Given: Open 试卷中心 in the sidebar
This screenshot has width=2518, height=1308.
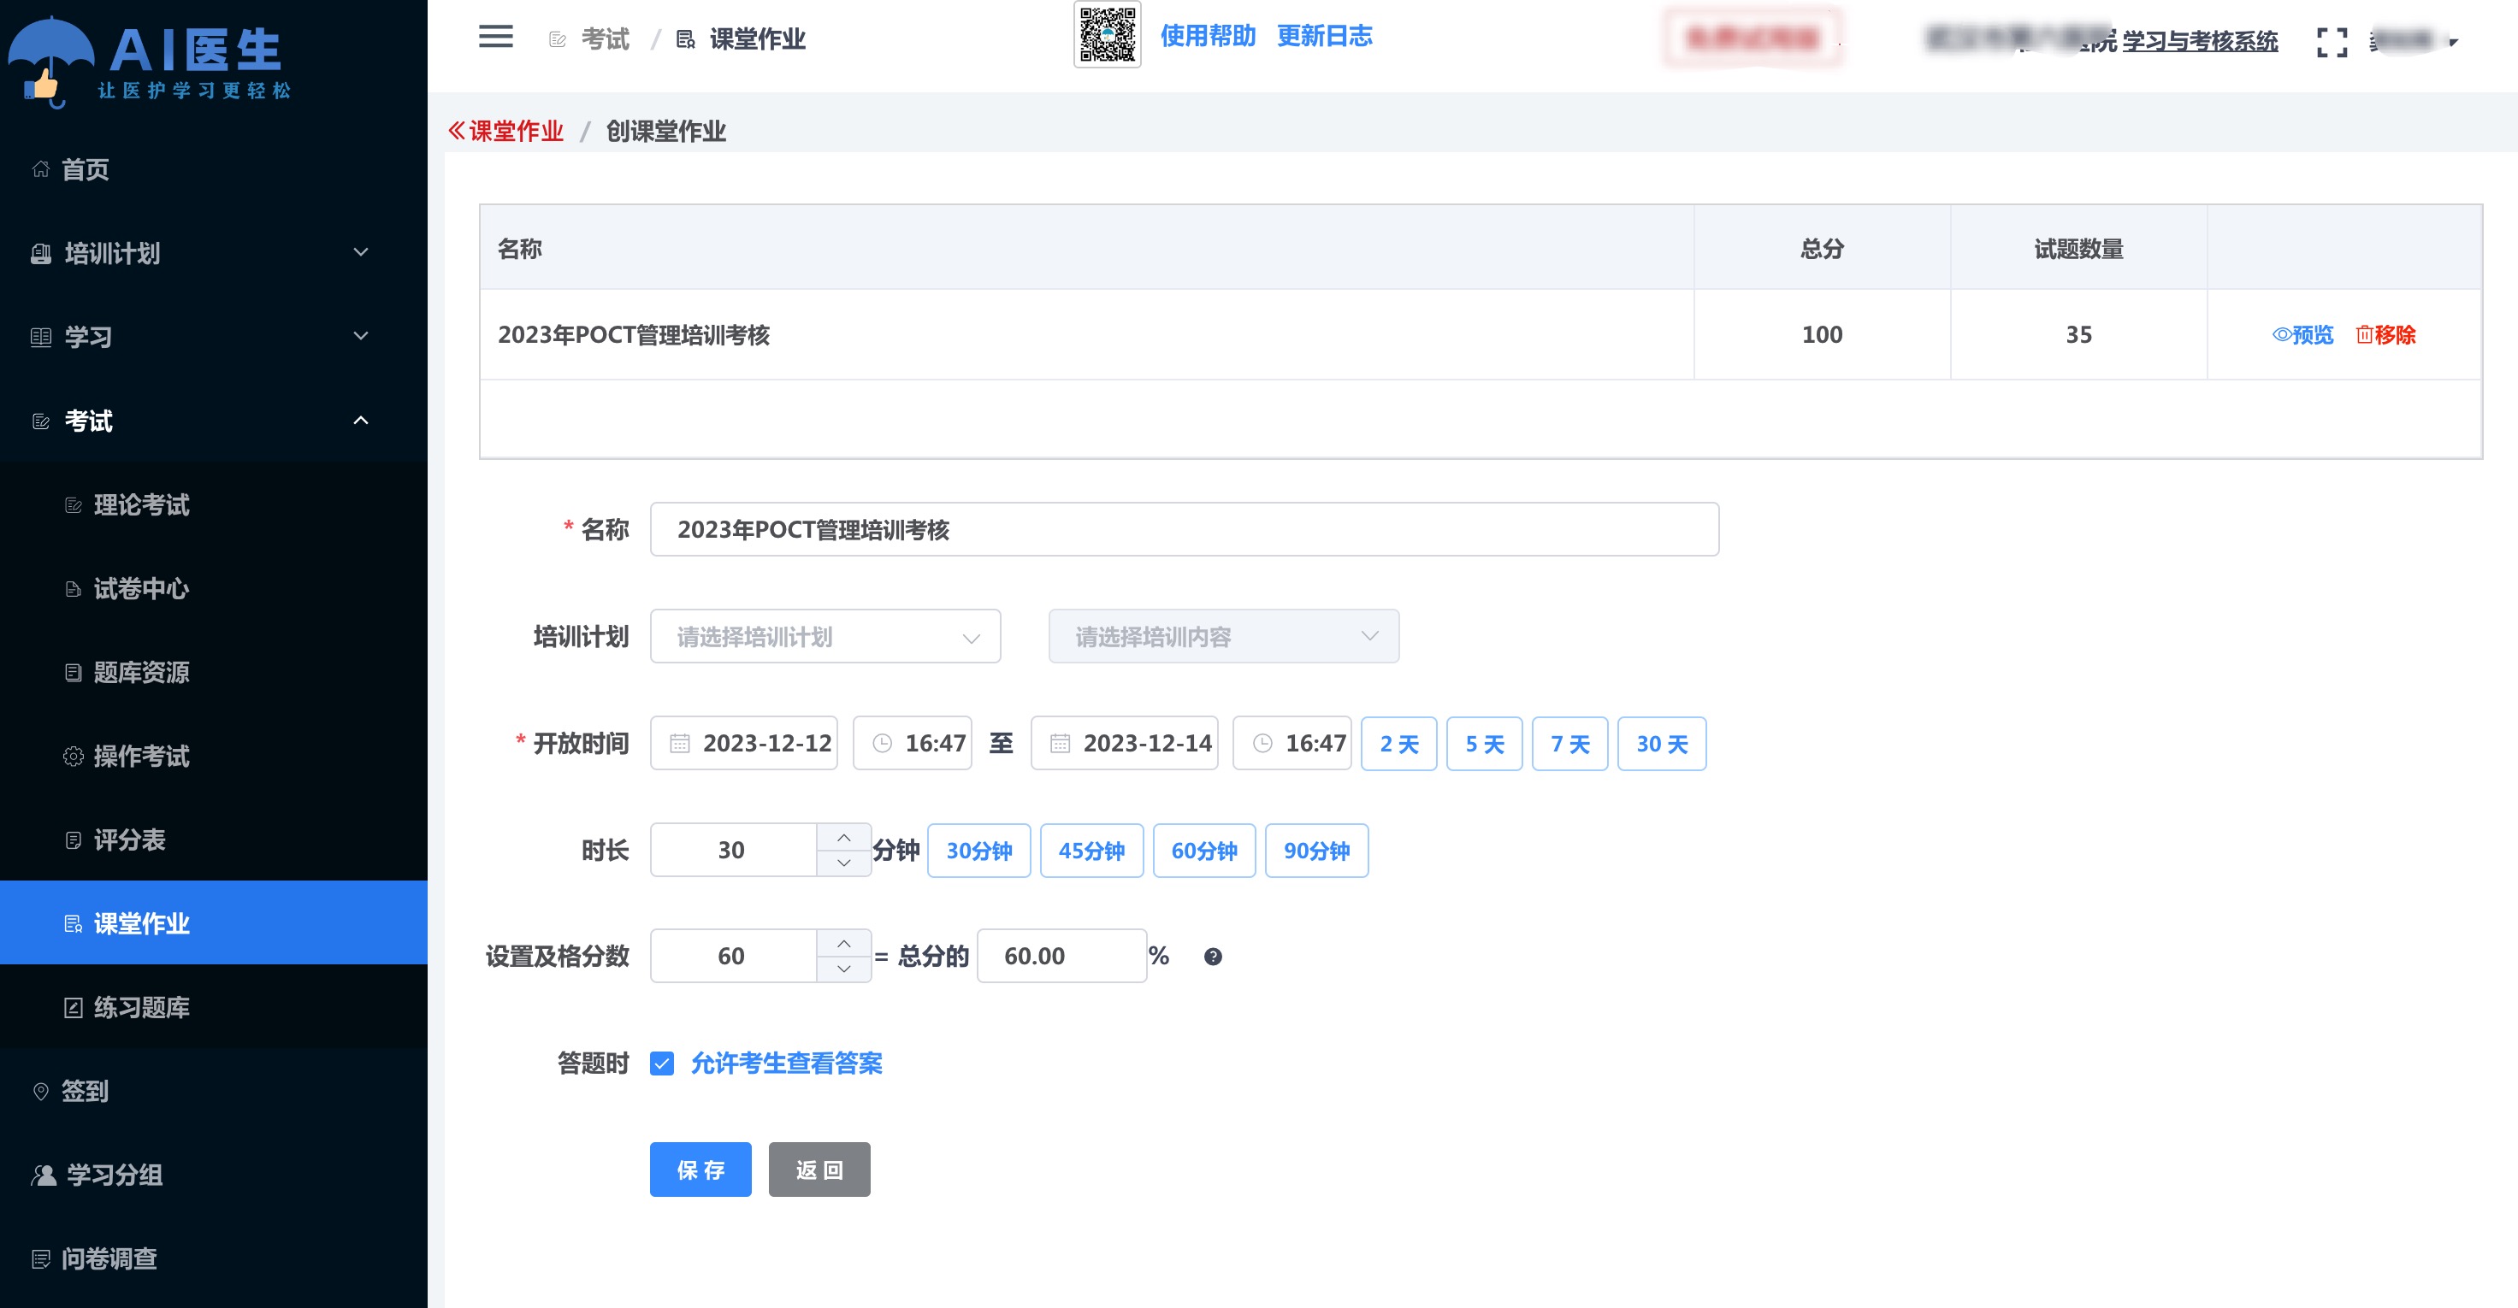Looking at the screenshot, I should 214,588.
